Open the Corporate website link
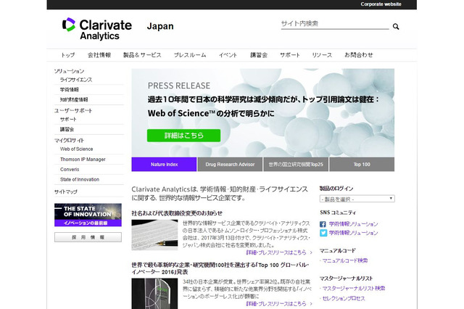This screenshot has height=309, width=464. click(381, 4)
